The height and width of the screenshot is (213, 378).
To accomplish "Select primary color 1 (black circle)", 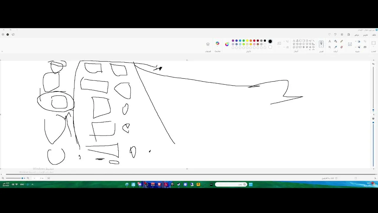I will (270, 41).
